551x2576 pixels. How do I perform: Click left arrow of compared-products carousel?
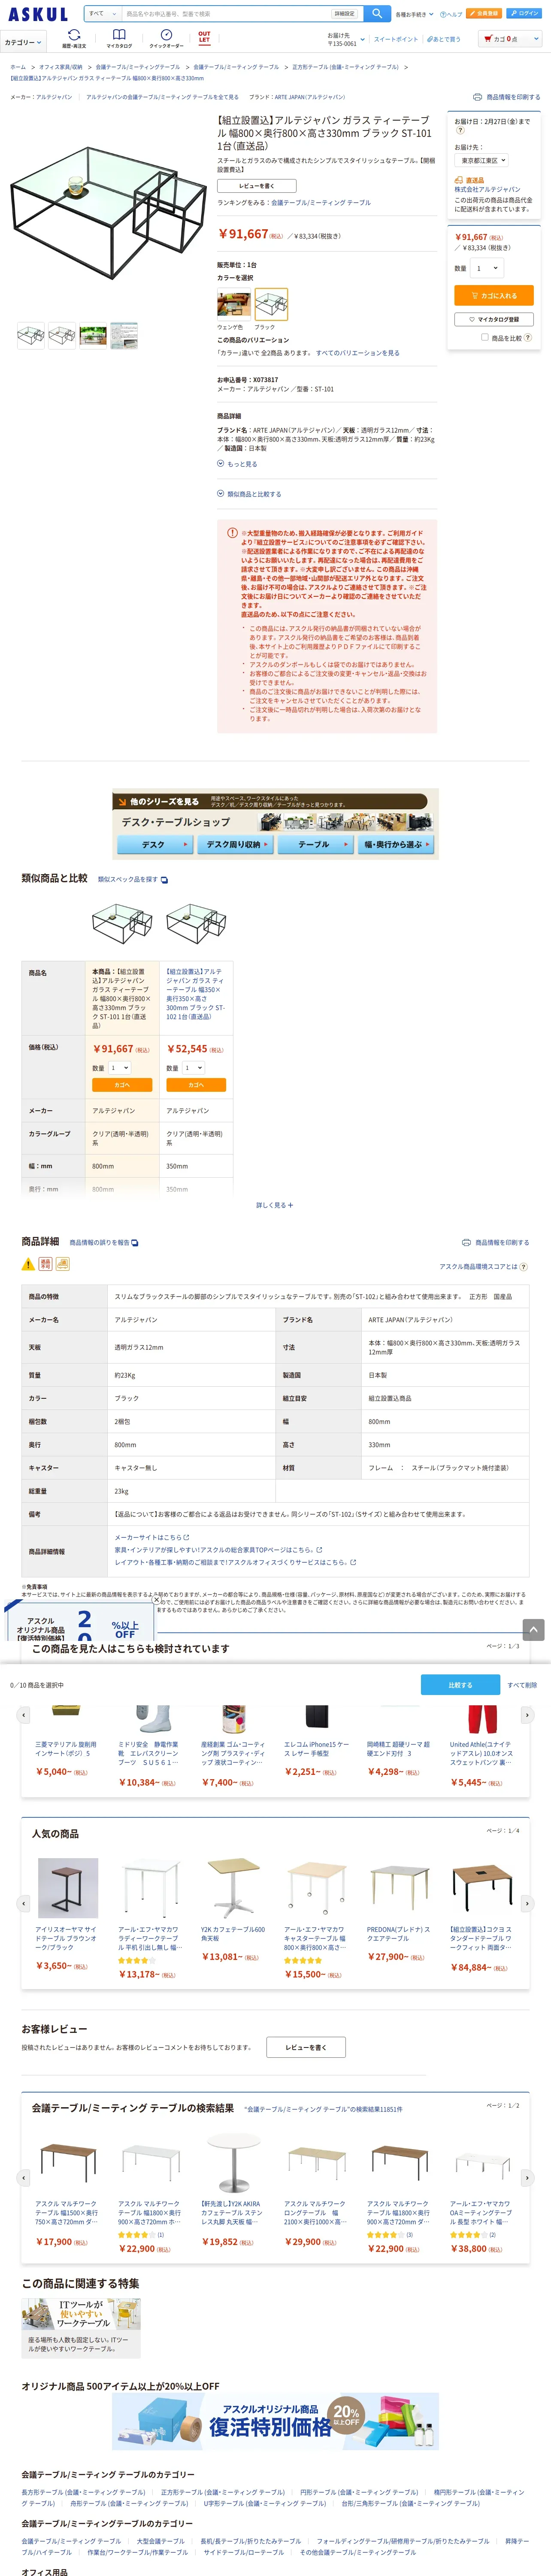point(24,1715)
